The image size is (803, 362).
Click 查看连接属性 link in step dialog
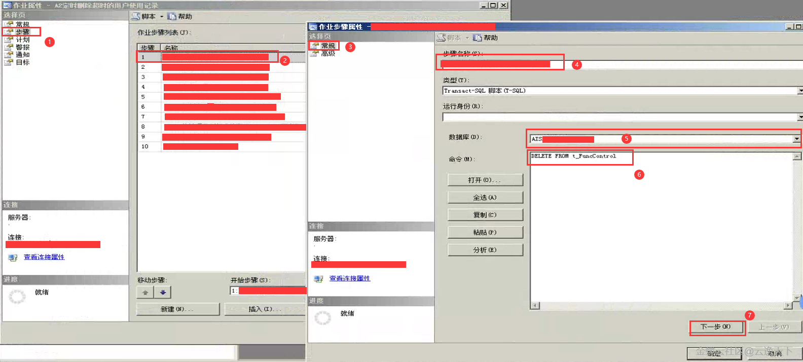349,278
